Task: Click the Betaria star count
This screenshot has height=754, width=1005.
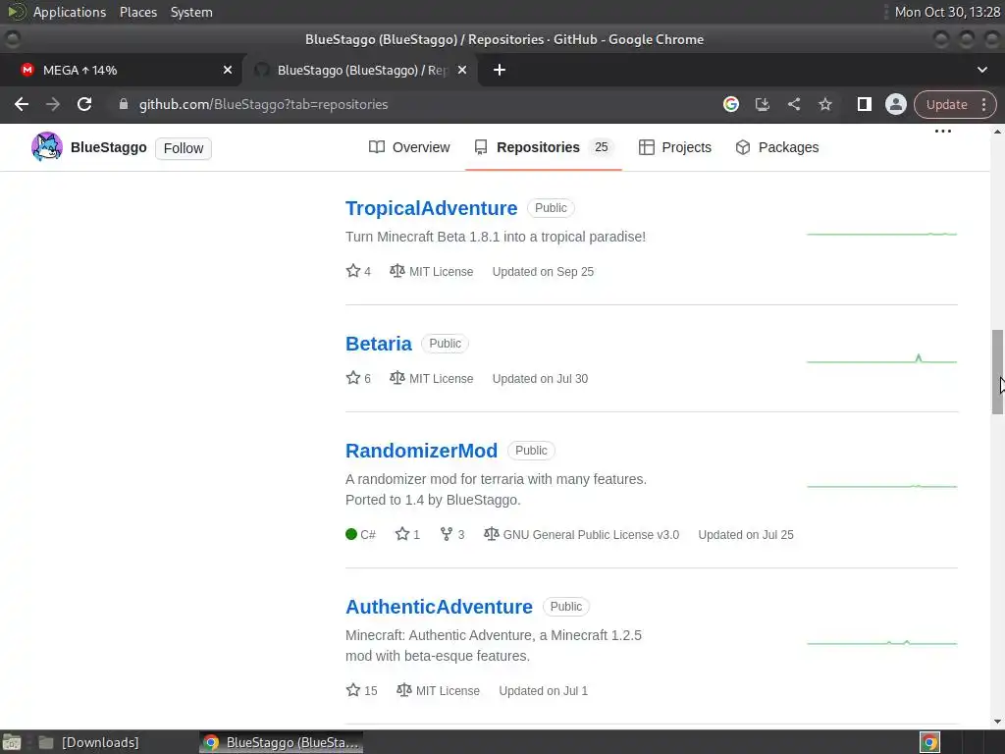Action: pyautogui.click(x=358, y=378)
